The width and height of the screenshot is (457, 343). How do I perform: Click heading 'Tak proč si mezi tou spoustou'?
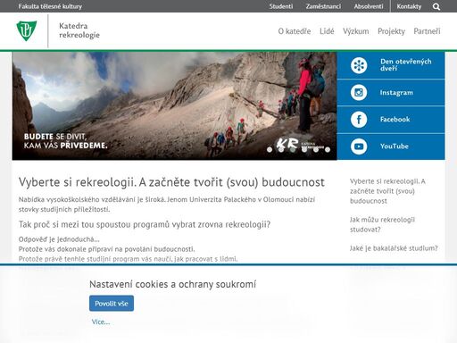coord(145,224)
